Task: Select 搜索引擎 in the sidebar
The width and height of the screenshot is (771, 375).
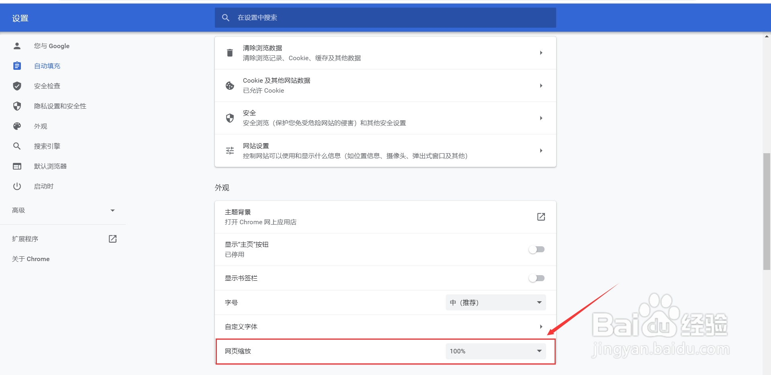Action: coord(47,146)
